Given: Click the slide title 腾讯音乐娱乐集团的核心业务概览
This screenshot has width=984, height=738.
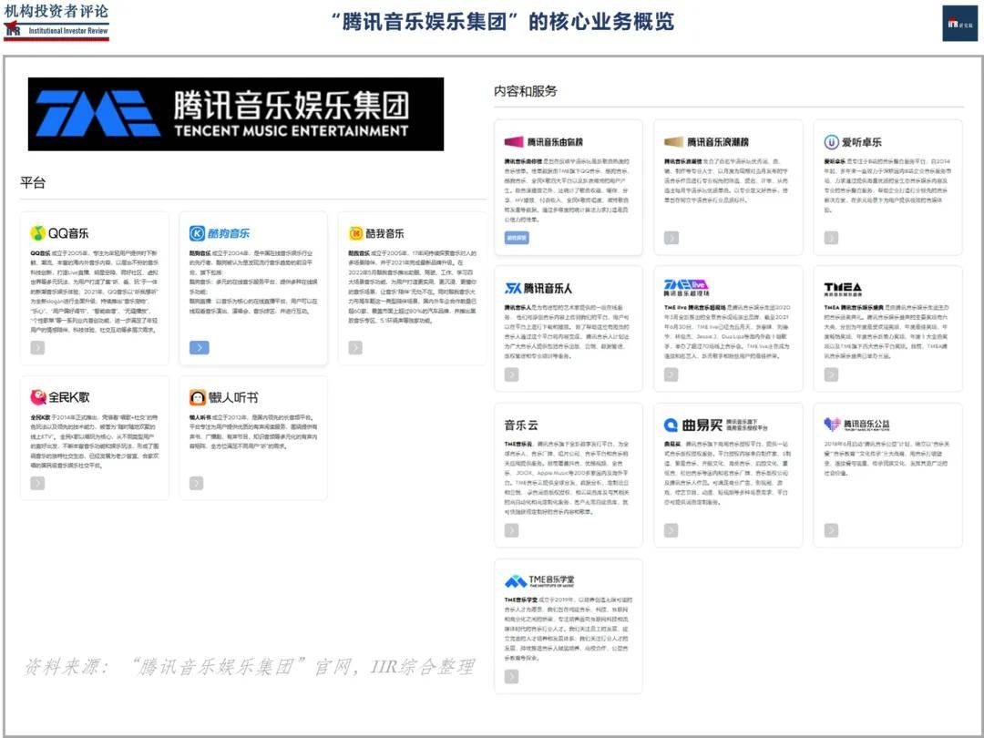Looking at the screenshot, I should click(x=503, y=21).
